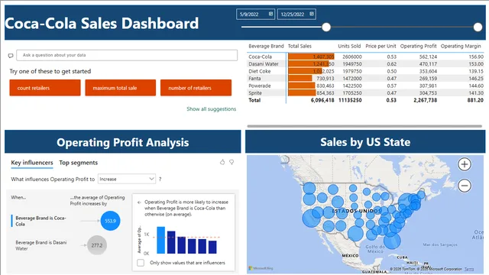The width and height of the screenshot is (489, 275).
Task: Zoom out on the map with minus button
Action: [x=465, y=186]
